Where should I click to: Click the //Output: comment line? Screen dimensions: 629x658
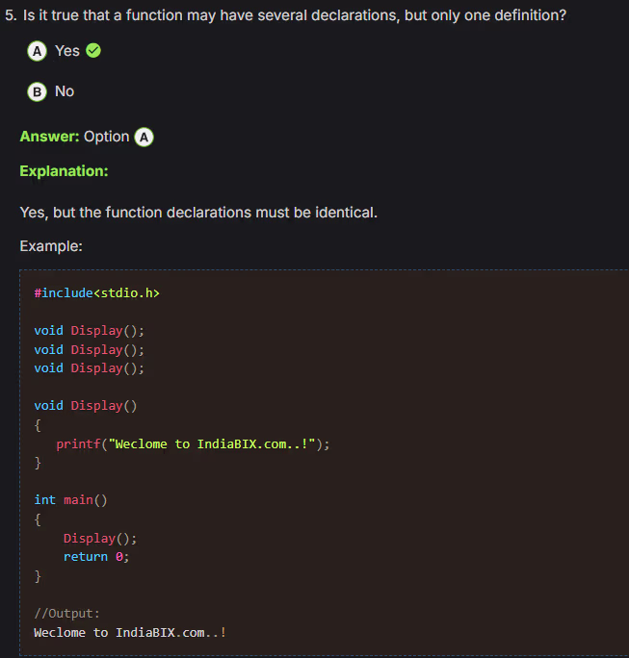66,613
